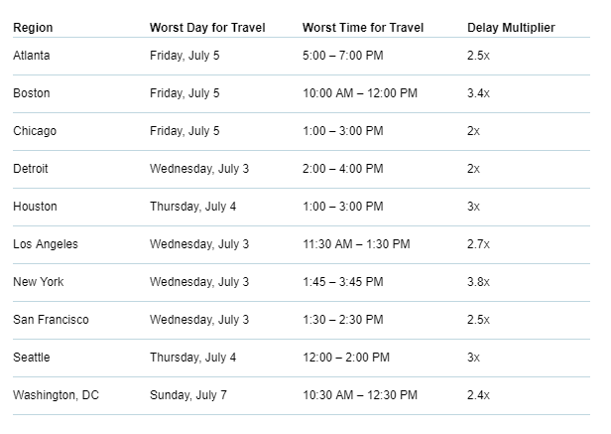
Task: Select the San Francisco row label
Action: tap(51, 320)
